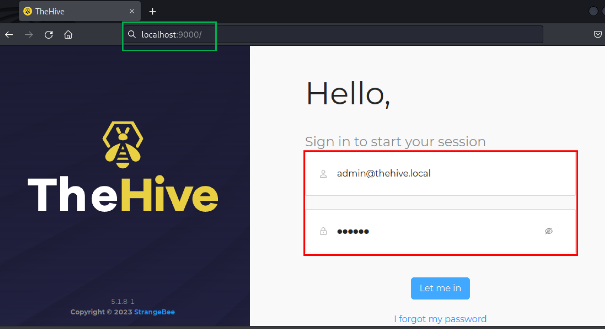Click the Let me in button
The height and width of the screenshot is (329, 605).
[x=440, y=288]
